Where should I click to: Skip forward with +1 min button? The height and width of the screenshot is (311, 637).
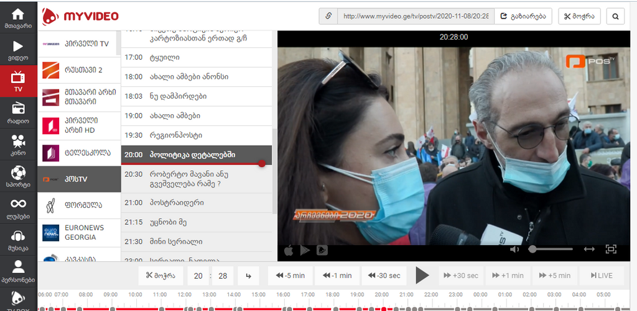(x=508, y=276)
